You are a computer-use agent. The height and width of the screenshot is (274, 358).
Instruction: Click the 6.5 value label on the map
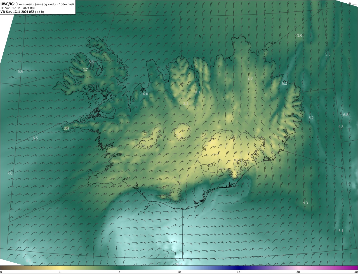coord(35,138)
